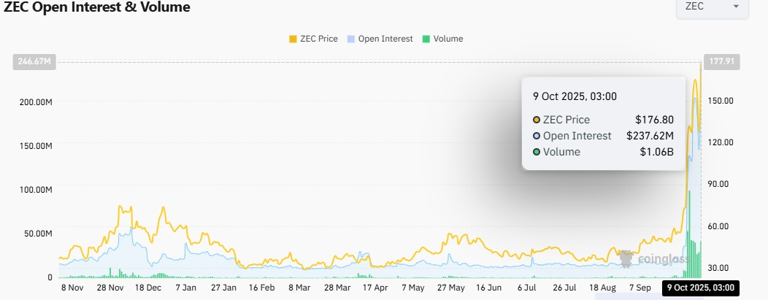Click the ZEC text in coin selector

tap(695, 7)
